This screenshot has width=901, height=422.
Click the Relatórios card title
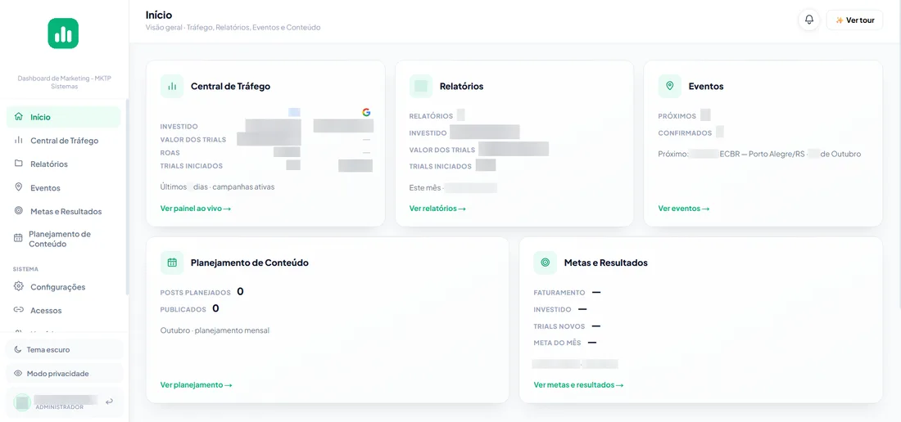click(x=461, y=87)
